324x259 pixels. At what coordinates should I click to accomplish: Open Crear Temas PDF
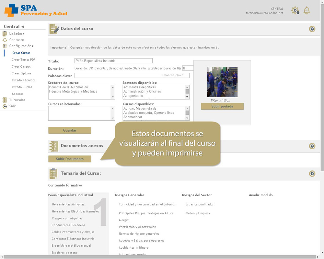pos(23,59)
